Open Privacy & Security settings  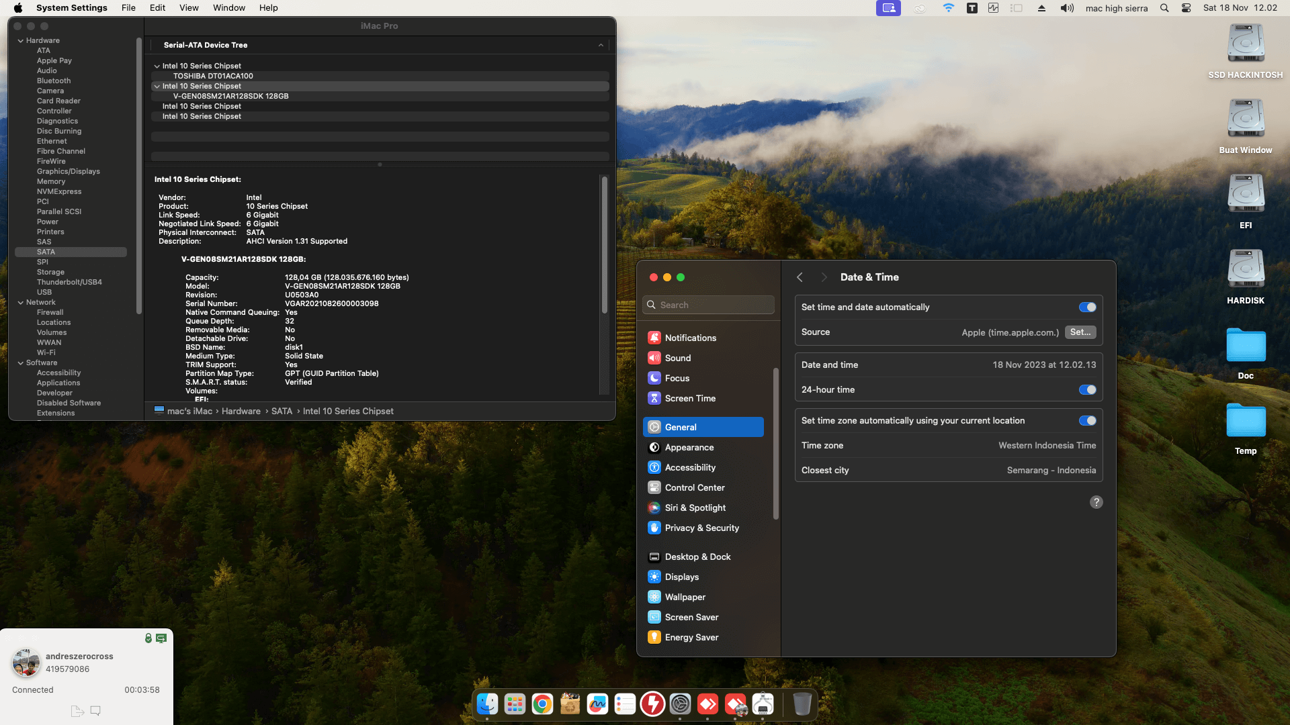pos(703,528)
